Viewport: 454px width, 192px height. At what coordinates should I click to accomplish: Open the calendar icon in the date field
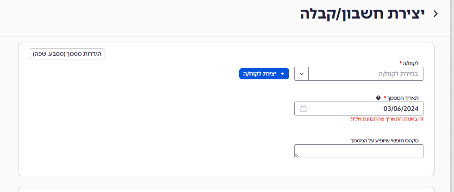pyautogui.click(x=303, y=109)
